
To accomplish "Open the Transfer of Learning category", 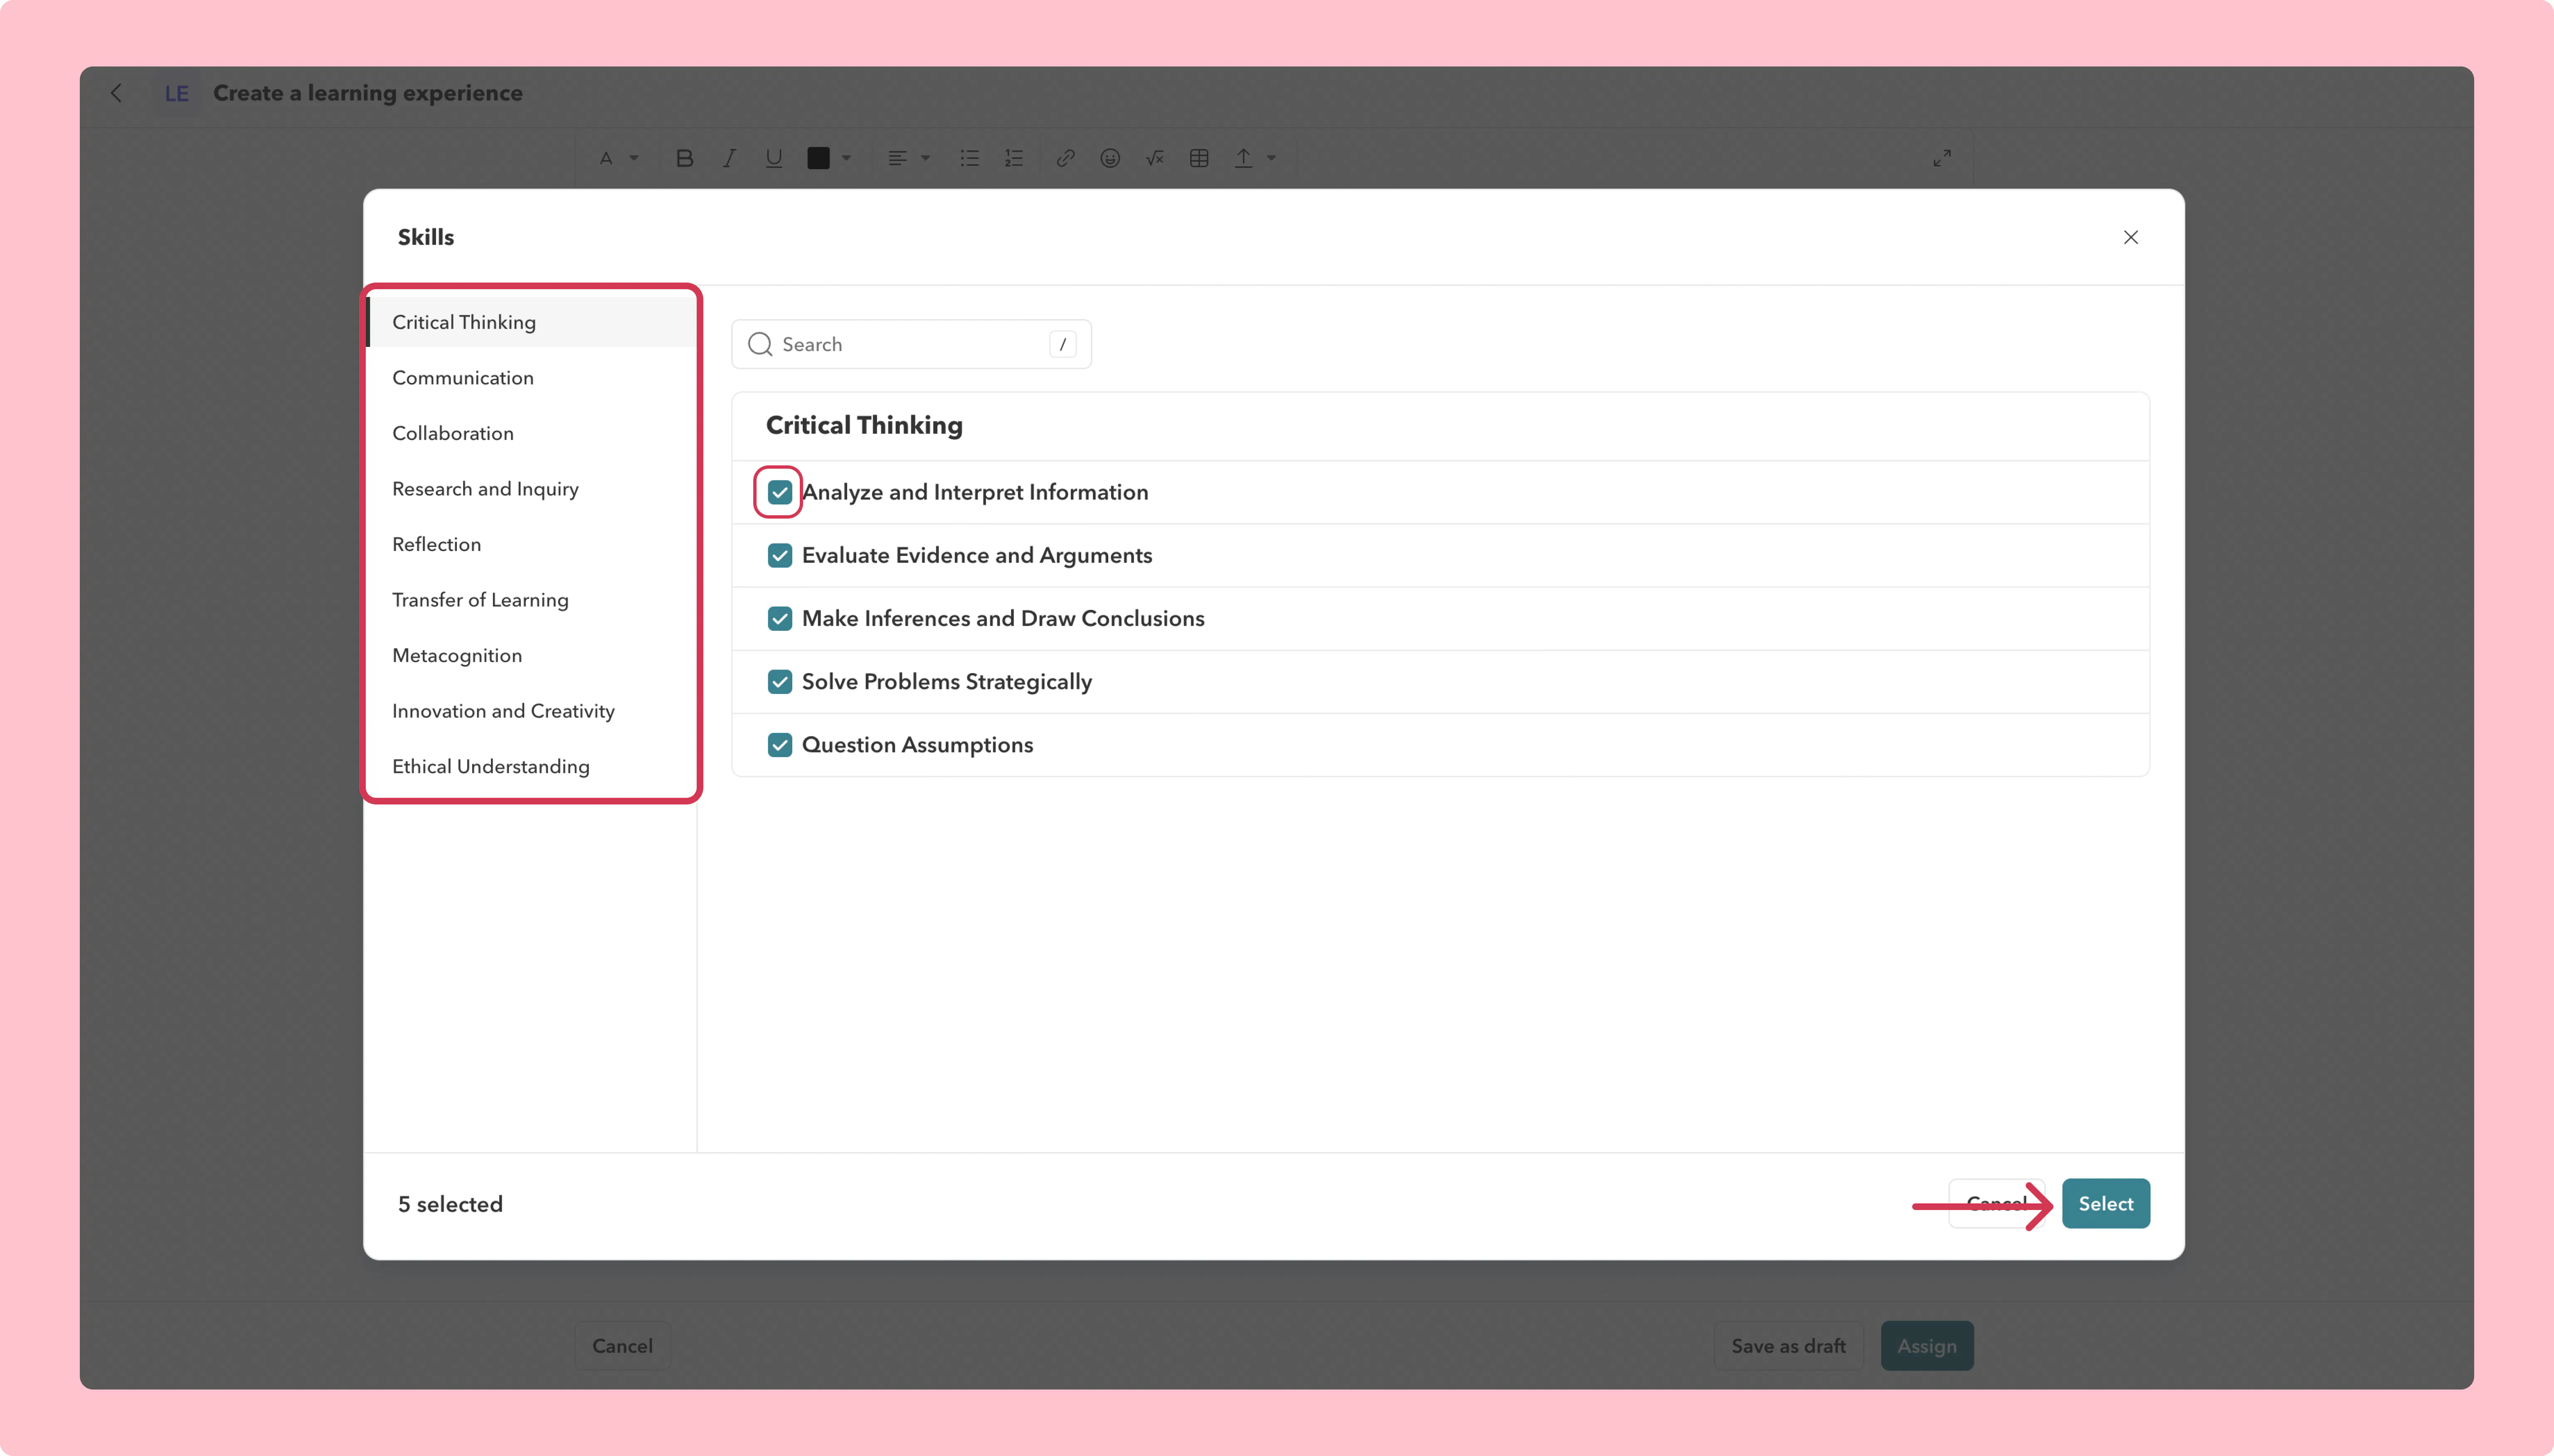I will click(531, 600).
